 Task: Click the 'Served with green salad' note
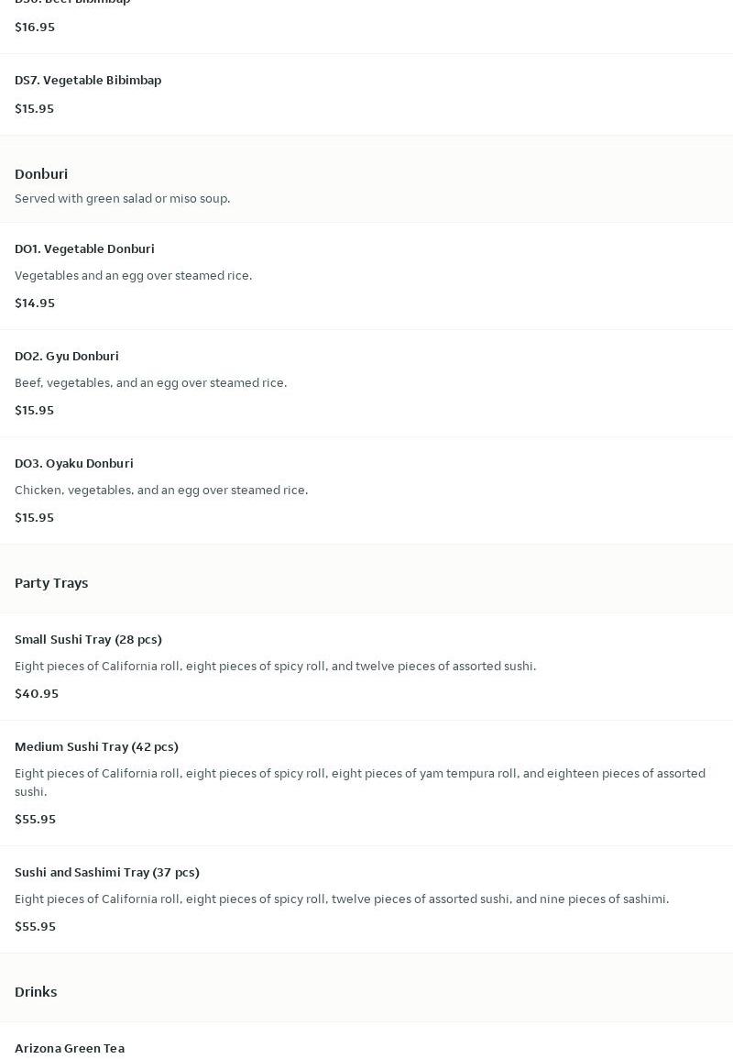(x=122, y=199)
